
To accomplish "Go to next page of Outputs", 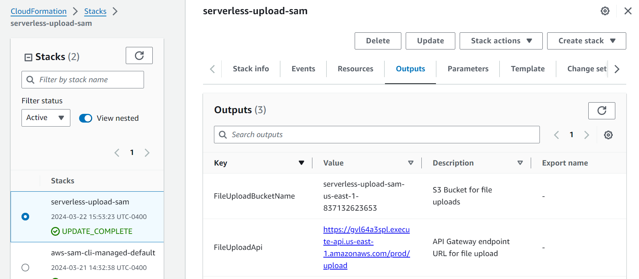I will (x=587, y=135).
